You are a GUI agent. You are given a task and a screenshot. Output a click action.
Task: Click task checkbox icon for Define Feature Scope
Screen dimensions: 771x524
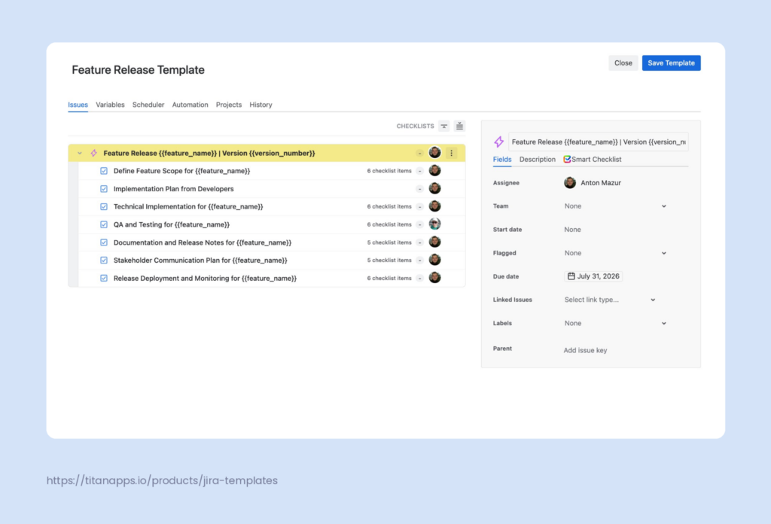(x=104, y=171)
